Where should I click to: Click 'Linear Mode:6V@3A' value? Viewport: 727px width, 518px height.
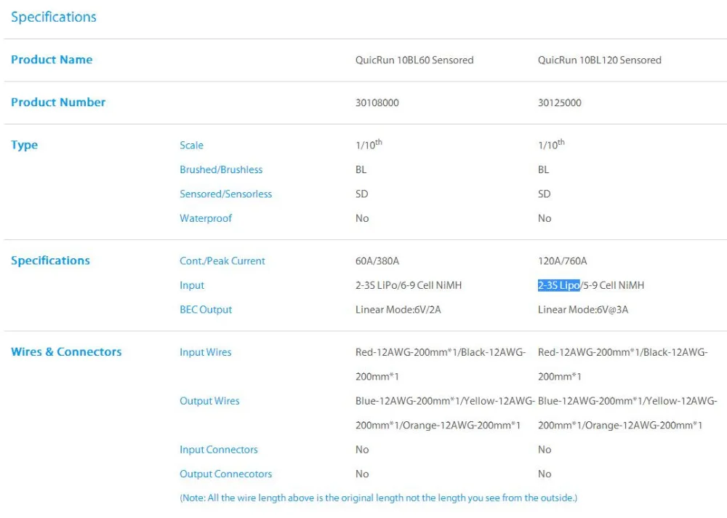tap(583, 310)
